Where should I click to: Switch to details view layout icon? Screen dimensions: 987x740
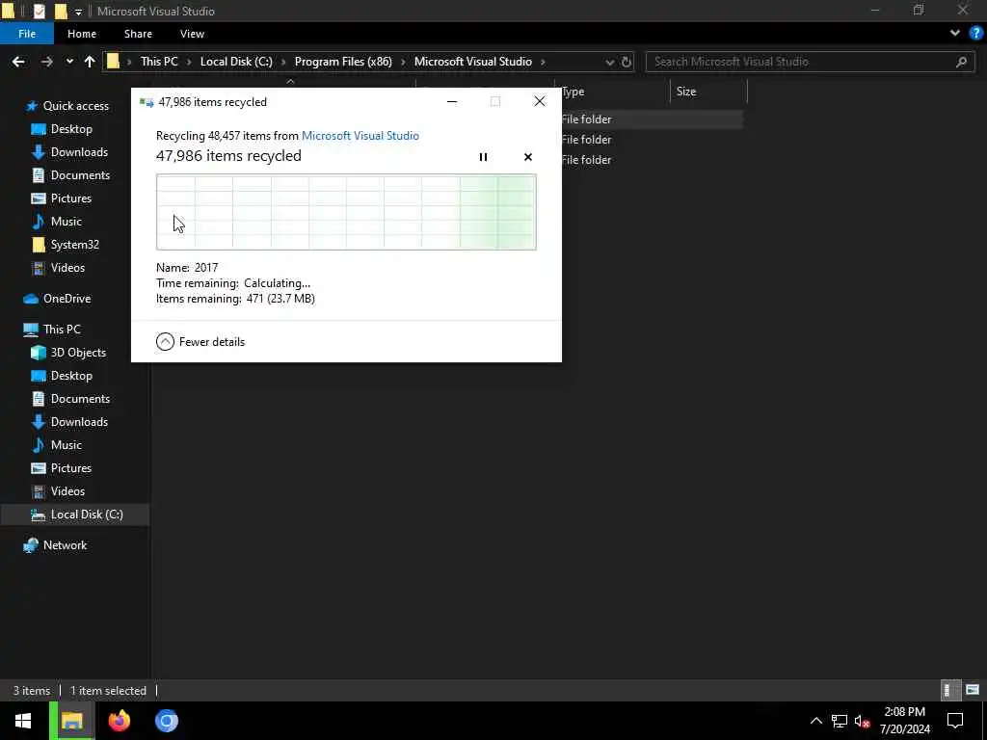949,690
